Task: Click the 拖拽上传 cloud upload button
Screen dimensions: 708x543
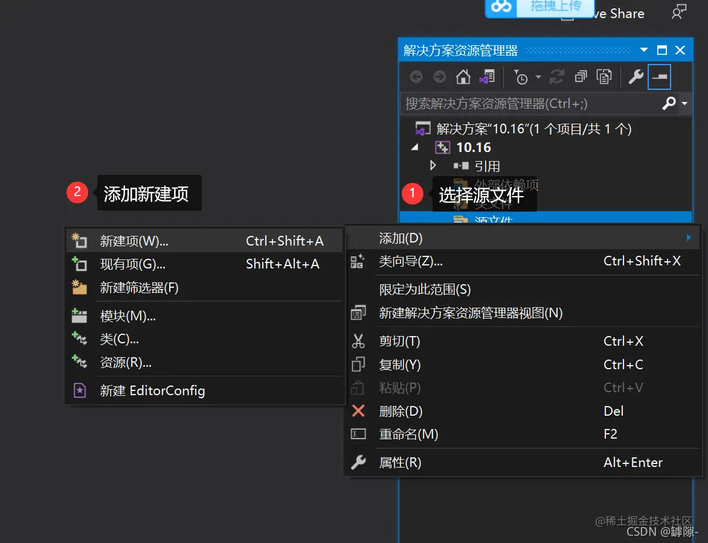Action: pyautogui.click(x=539, y=8)
